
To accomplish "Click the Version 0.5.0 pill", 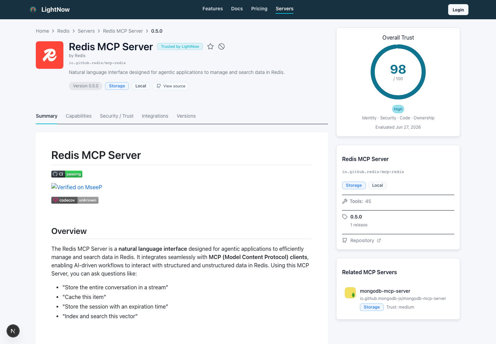I will click(x=85, y=86).
